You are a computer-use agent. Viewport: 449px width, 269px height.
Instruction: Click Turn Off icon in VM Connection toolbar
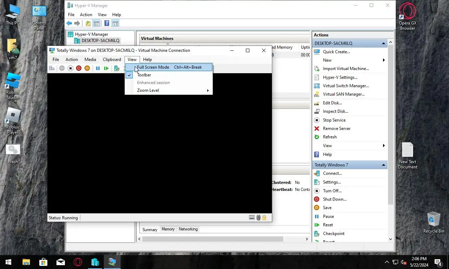tap(70, 68)
